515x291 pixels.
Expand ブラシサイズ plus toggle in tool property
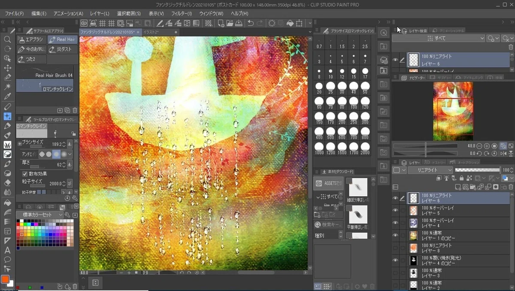click(19, 143)
